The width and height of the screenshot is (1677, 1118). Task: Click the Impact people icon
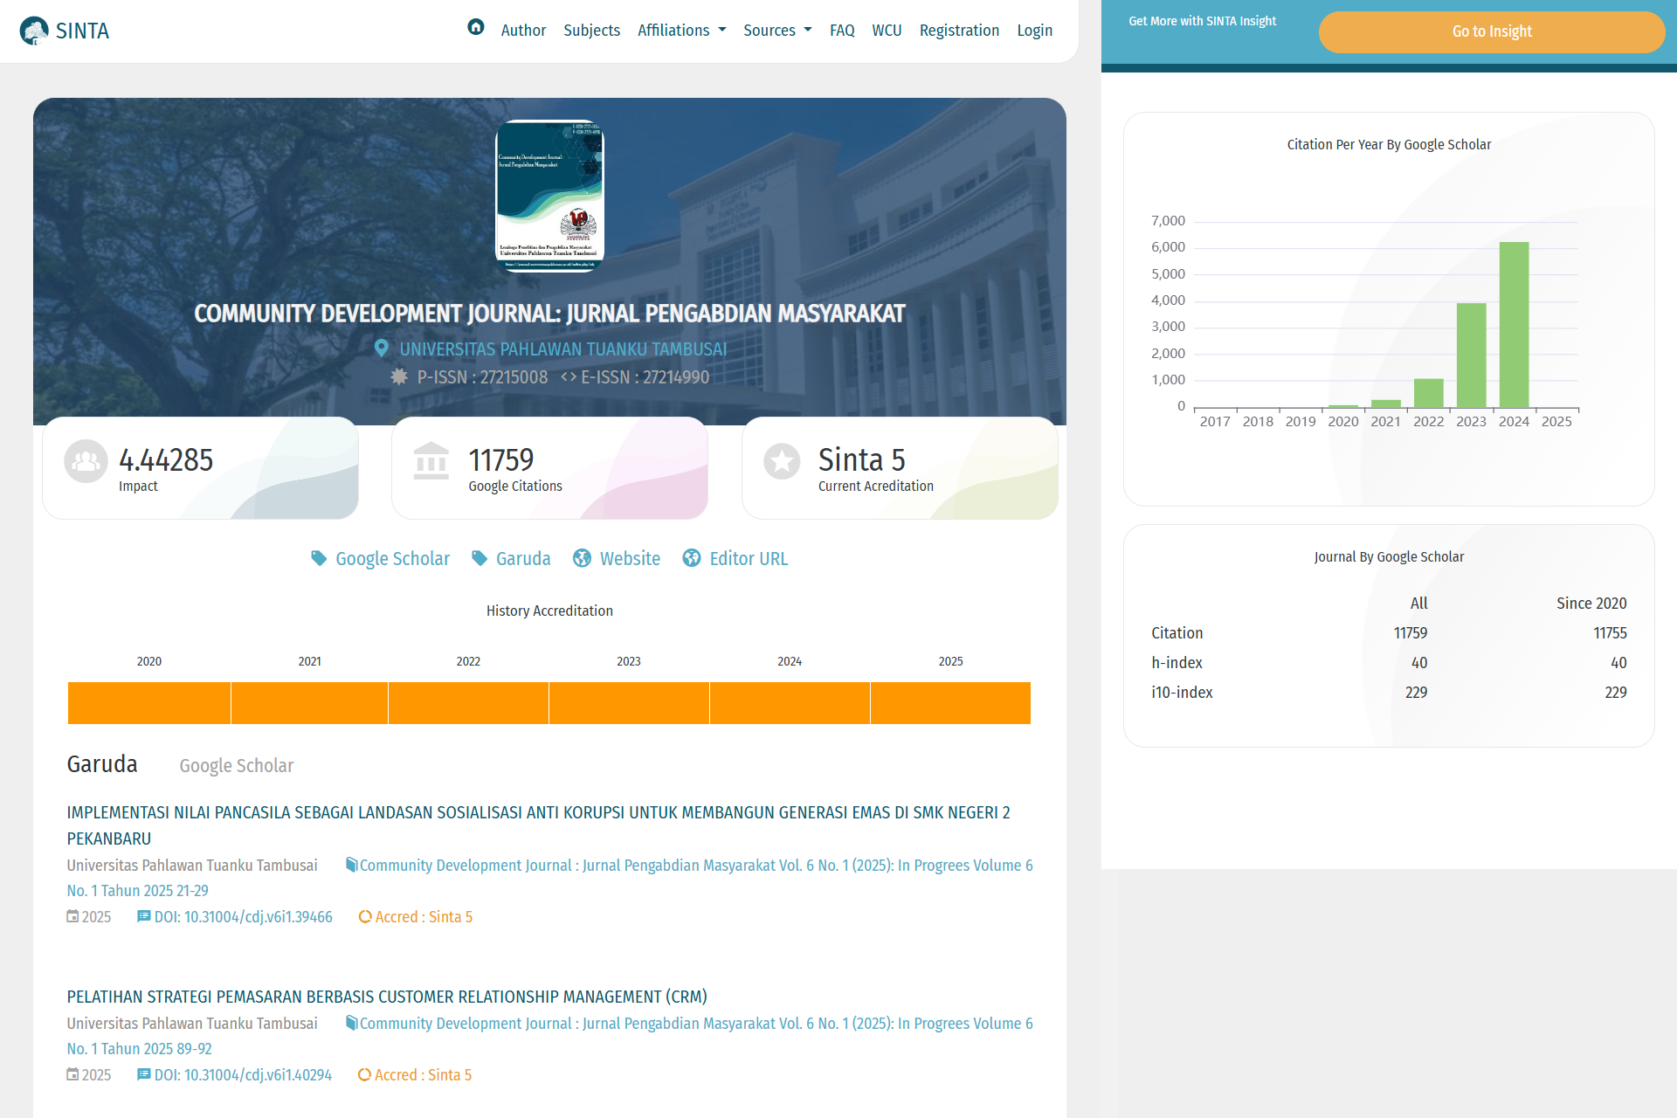tap(86, 461)
